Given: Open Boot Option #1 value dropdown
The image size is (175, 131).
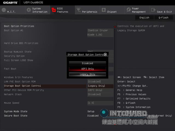Looking at the screenshot, I should (100, 32).
